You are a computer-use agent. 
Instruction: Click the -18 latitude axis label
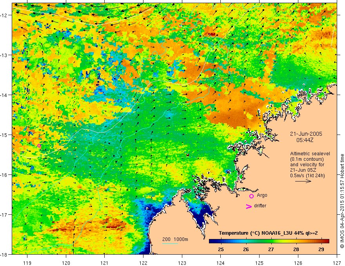click(x=4, y=254)
